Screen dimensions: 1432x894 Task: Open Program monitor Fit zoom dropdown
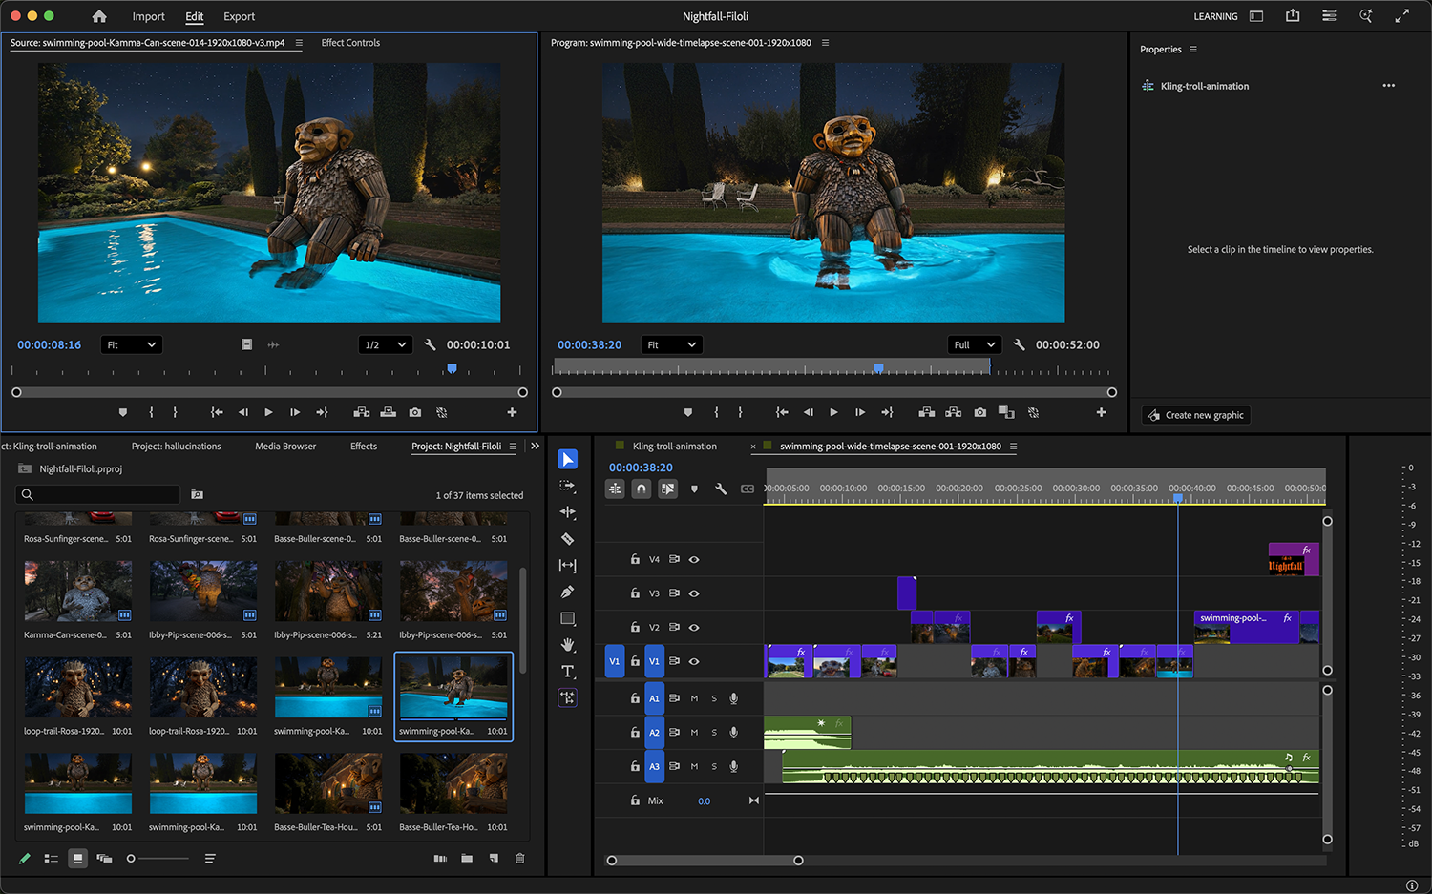tap(671, 344)
